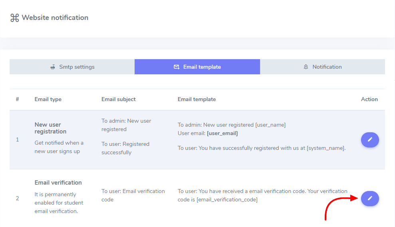Viewport: 395px width, 227px height.
Task: Click the Email template column header
Action: click(197, 99)
